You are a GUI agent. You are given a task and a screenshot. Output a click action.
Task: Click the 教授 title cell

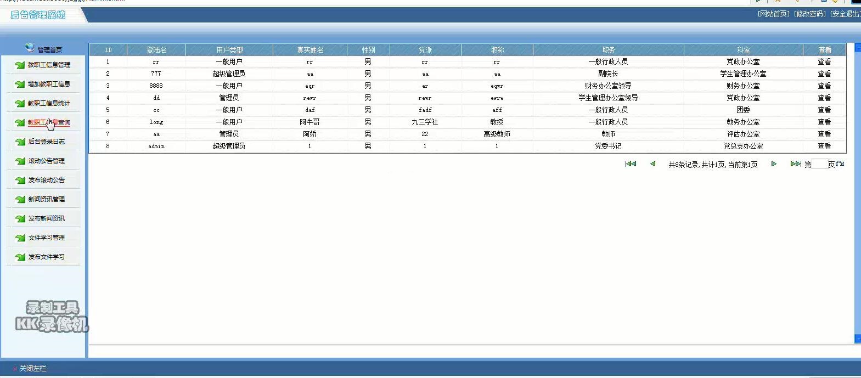pos(497,122)
